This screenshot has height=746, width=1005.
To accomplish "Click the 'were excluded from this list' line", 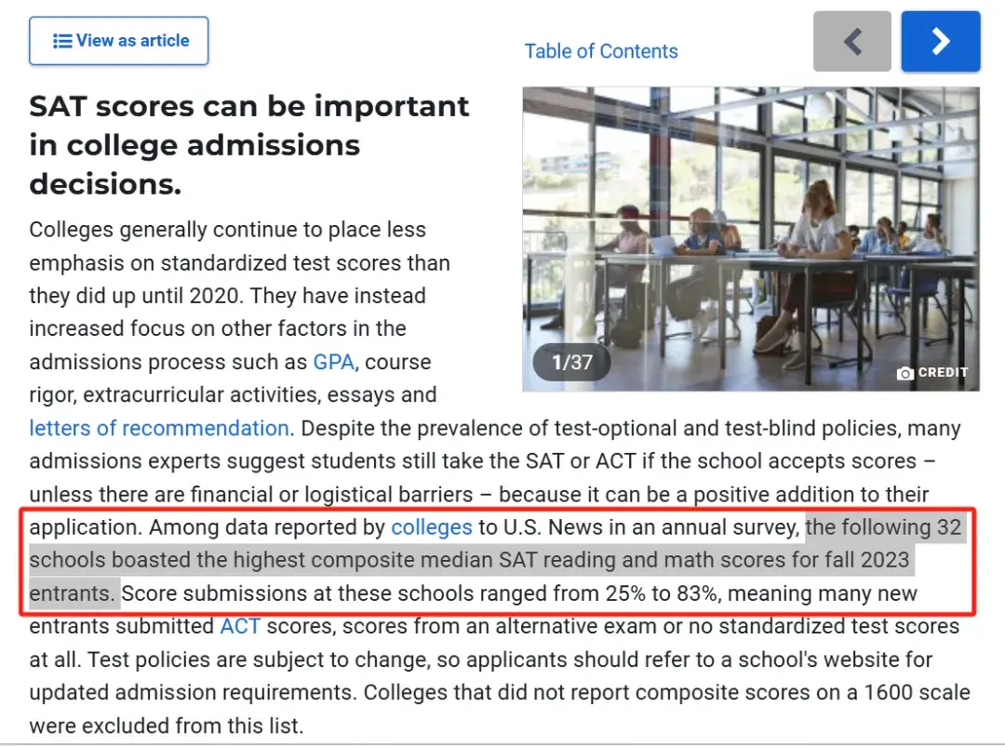I will click(166, 726).
